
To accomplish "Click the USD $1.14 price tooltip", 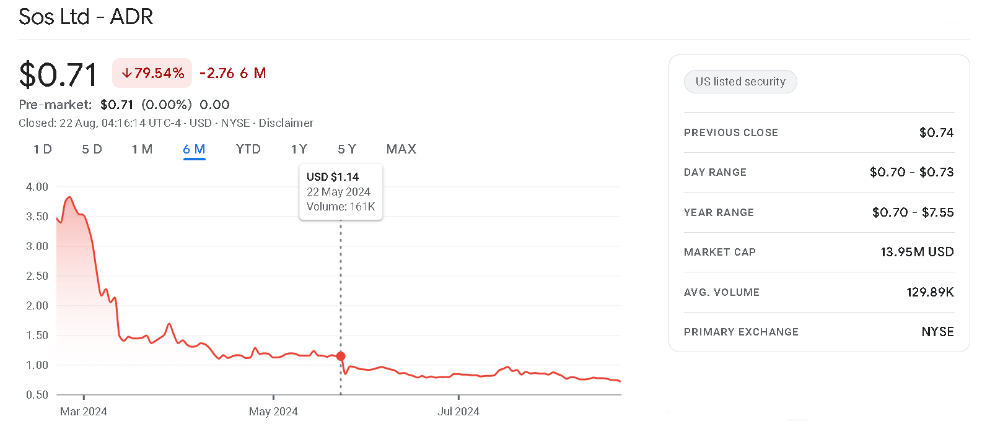I will (341, 191).
